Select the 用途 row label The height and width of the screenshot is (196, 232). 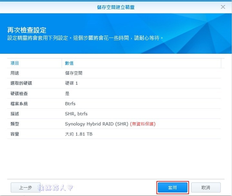pos(15,73)
